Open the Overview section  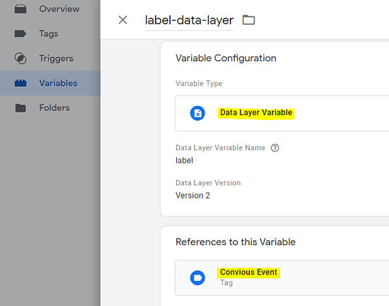click(59, 9)
